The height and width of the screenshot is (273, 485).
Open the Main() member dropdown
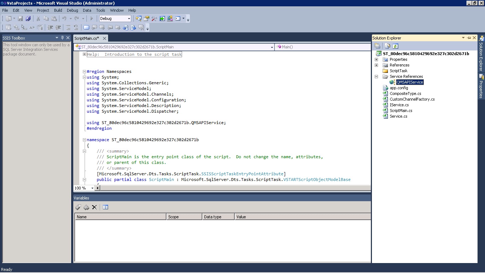pyautogui.click(x=323, y=47)
